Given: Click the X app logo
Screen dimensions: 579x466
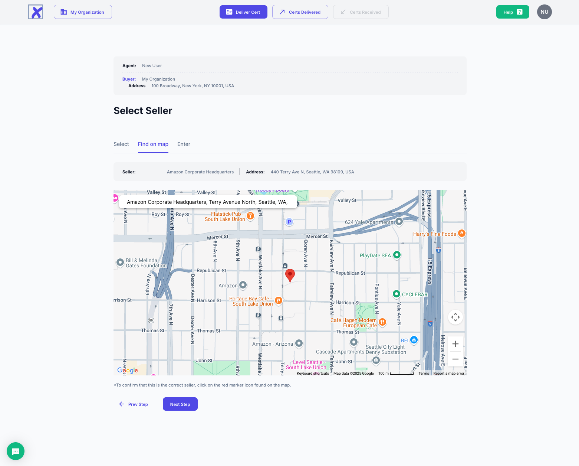Looking at the screenshot, I should pyautogui.click(x=36, y=12).
